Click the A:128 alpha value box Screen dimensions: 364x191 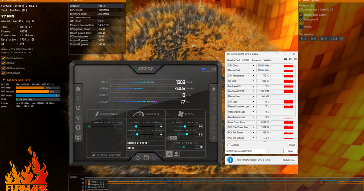pos(333,39)
